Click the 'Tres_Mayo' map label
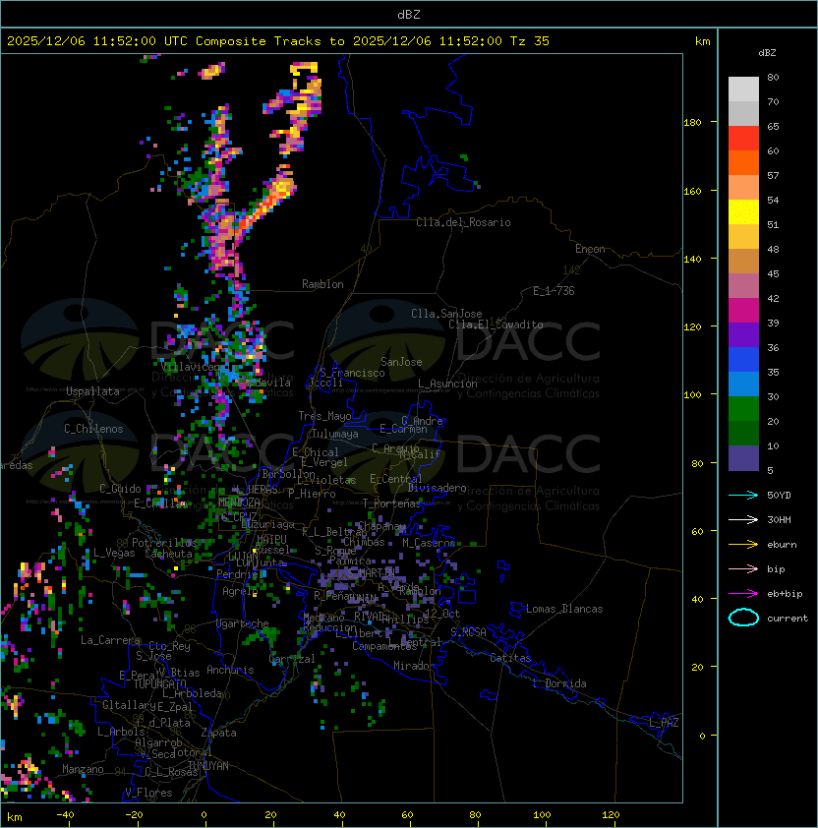818x828 pixels. [x=324, y=416]
